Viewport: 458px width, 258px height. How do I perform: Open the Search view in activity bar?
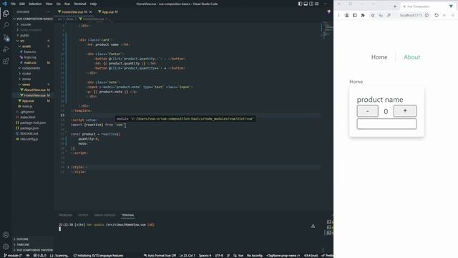[x=6, y=26]
